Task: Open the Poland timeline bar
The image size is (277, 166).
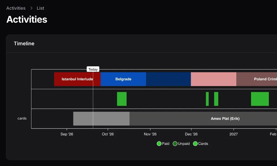Action: [257, 79]
